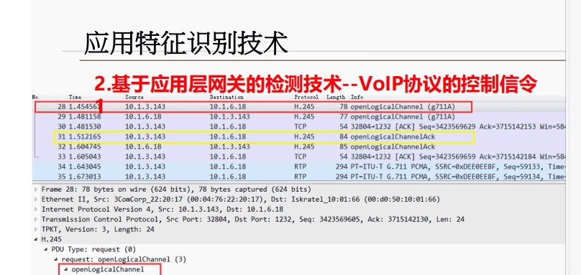Collapse the H.245 tree node
581x275 pixels.
(x=36, y=240)
